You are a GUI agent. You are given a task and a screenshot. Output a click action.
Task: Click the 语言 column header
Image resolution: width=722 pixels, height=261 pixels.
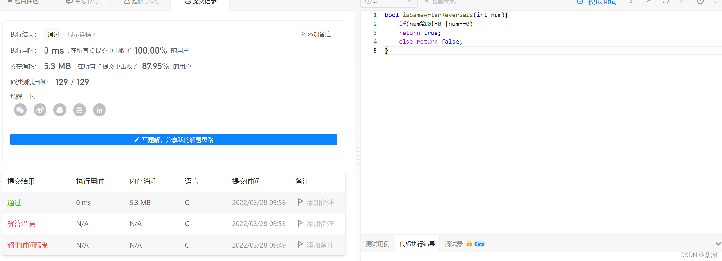pyautogui.click(x=192, y=181)
